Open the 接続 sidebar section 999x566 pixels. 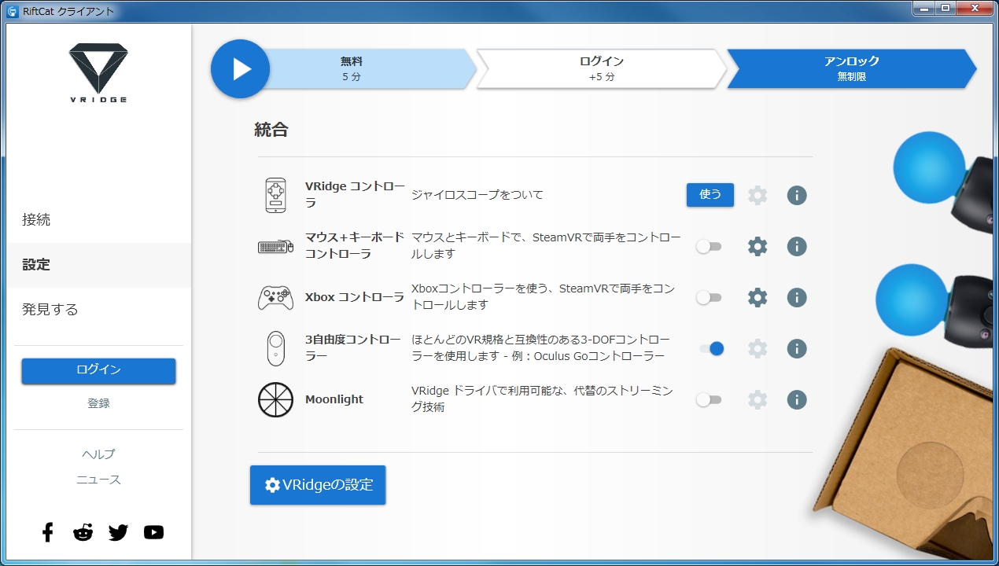click(98, 220)
